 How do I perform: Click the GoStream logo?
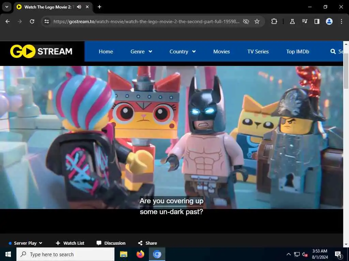tap(41, 51)
